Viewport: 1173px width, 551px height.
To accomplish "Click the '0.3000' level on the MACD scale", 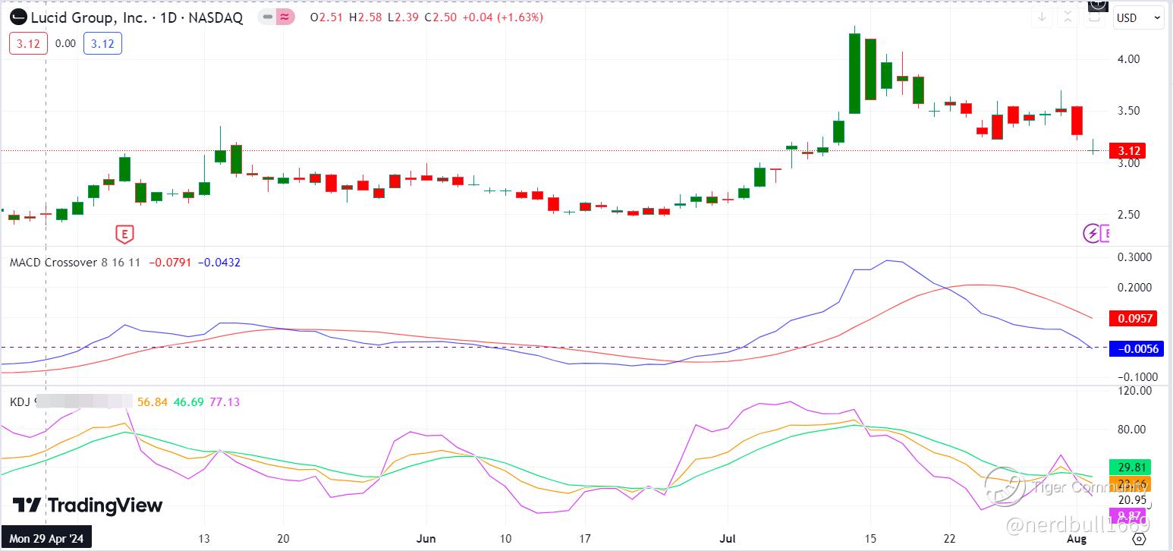I will (1135, 257).
